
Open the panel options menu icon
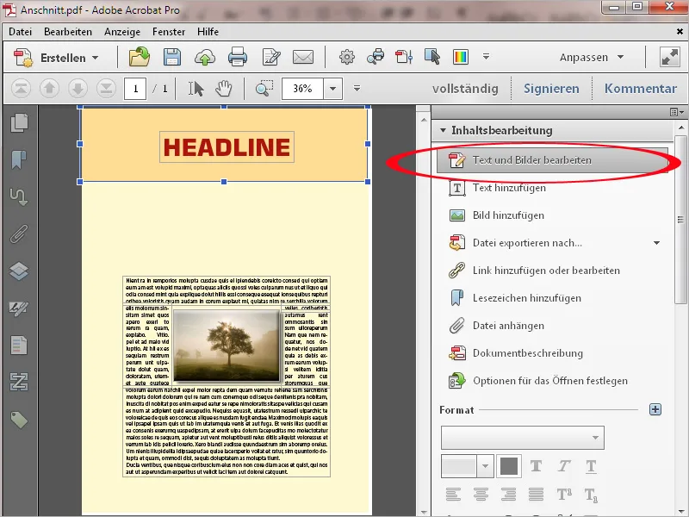pyautogui.click(x=677, y=112)
